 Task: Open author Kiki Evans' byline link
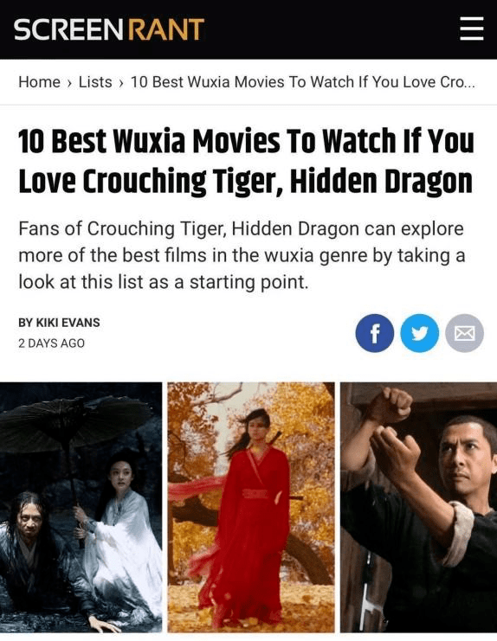(x=59, y=323)
